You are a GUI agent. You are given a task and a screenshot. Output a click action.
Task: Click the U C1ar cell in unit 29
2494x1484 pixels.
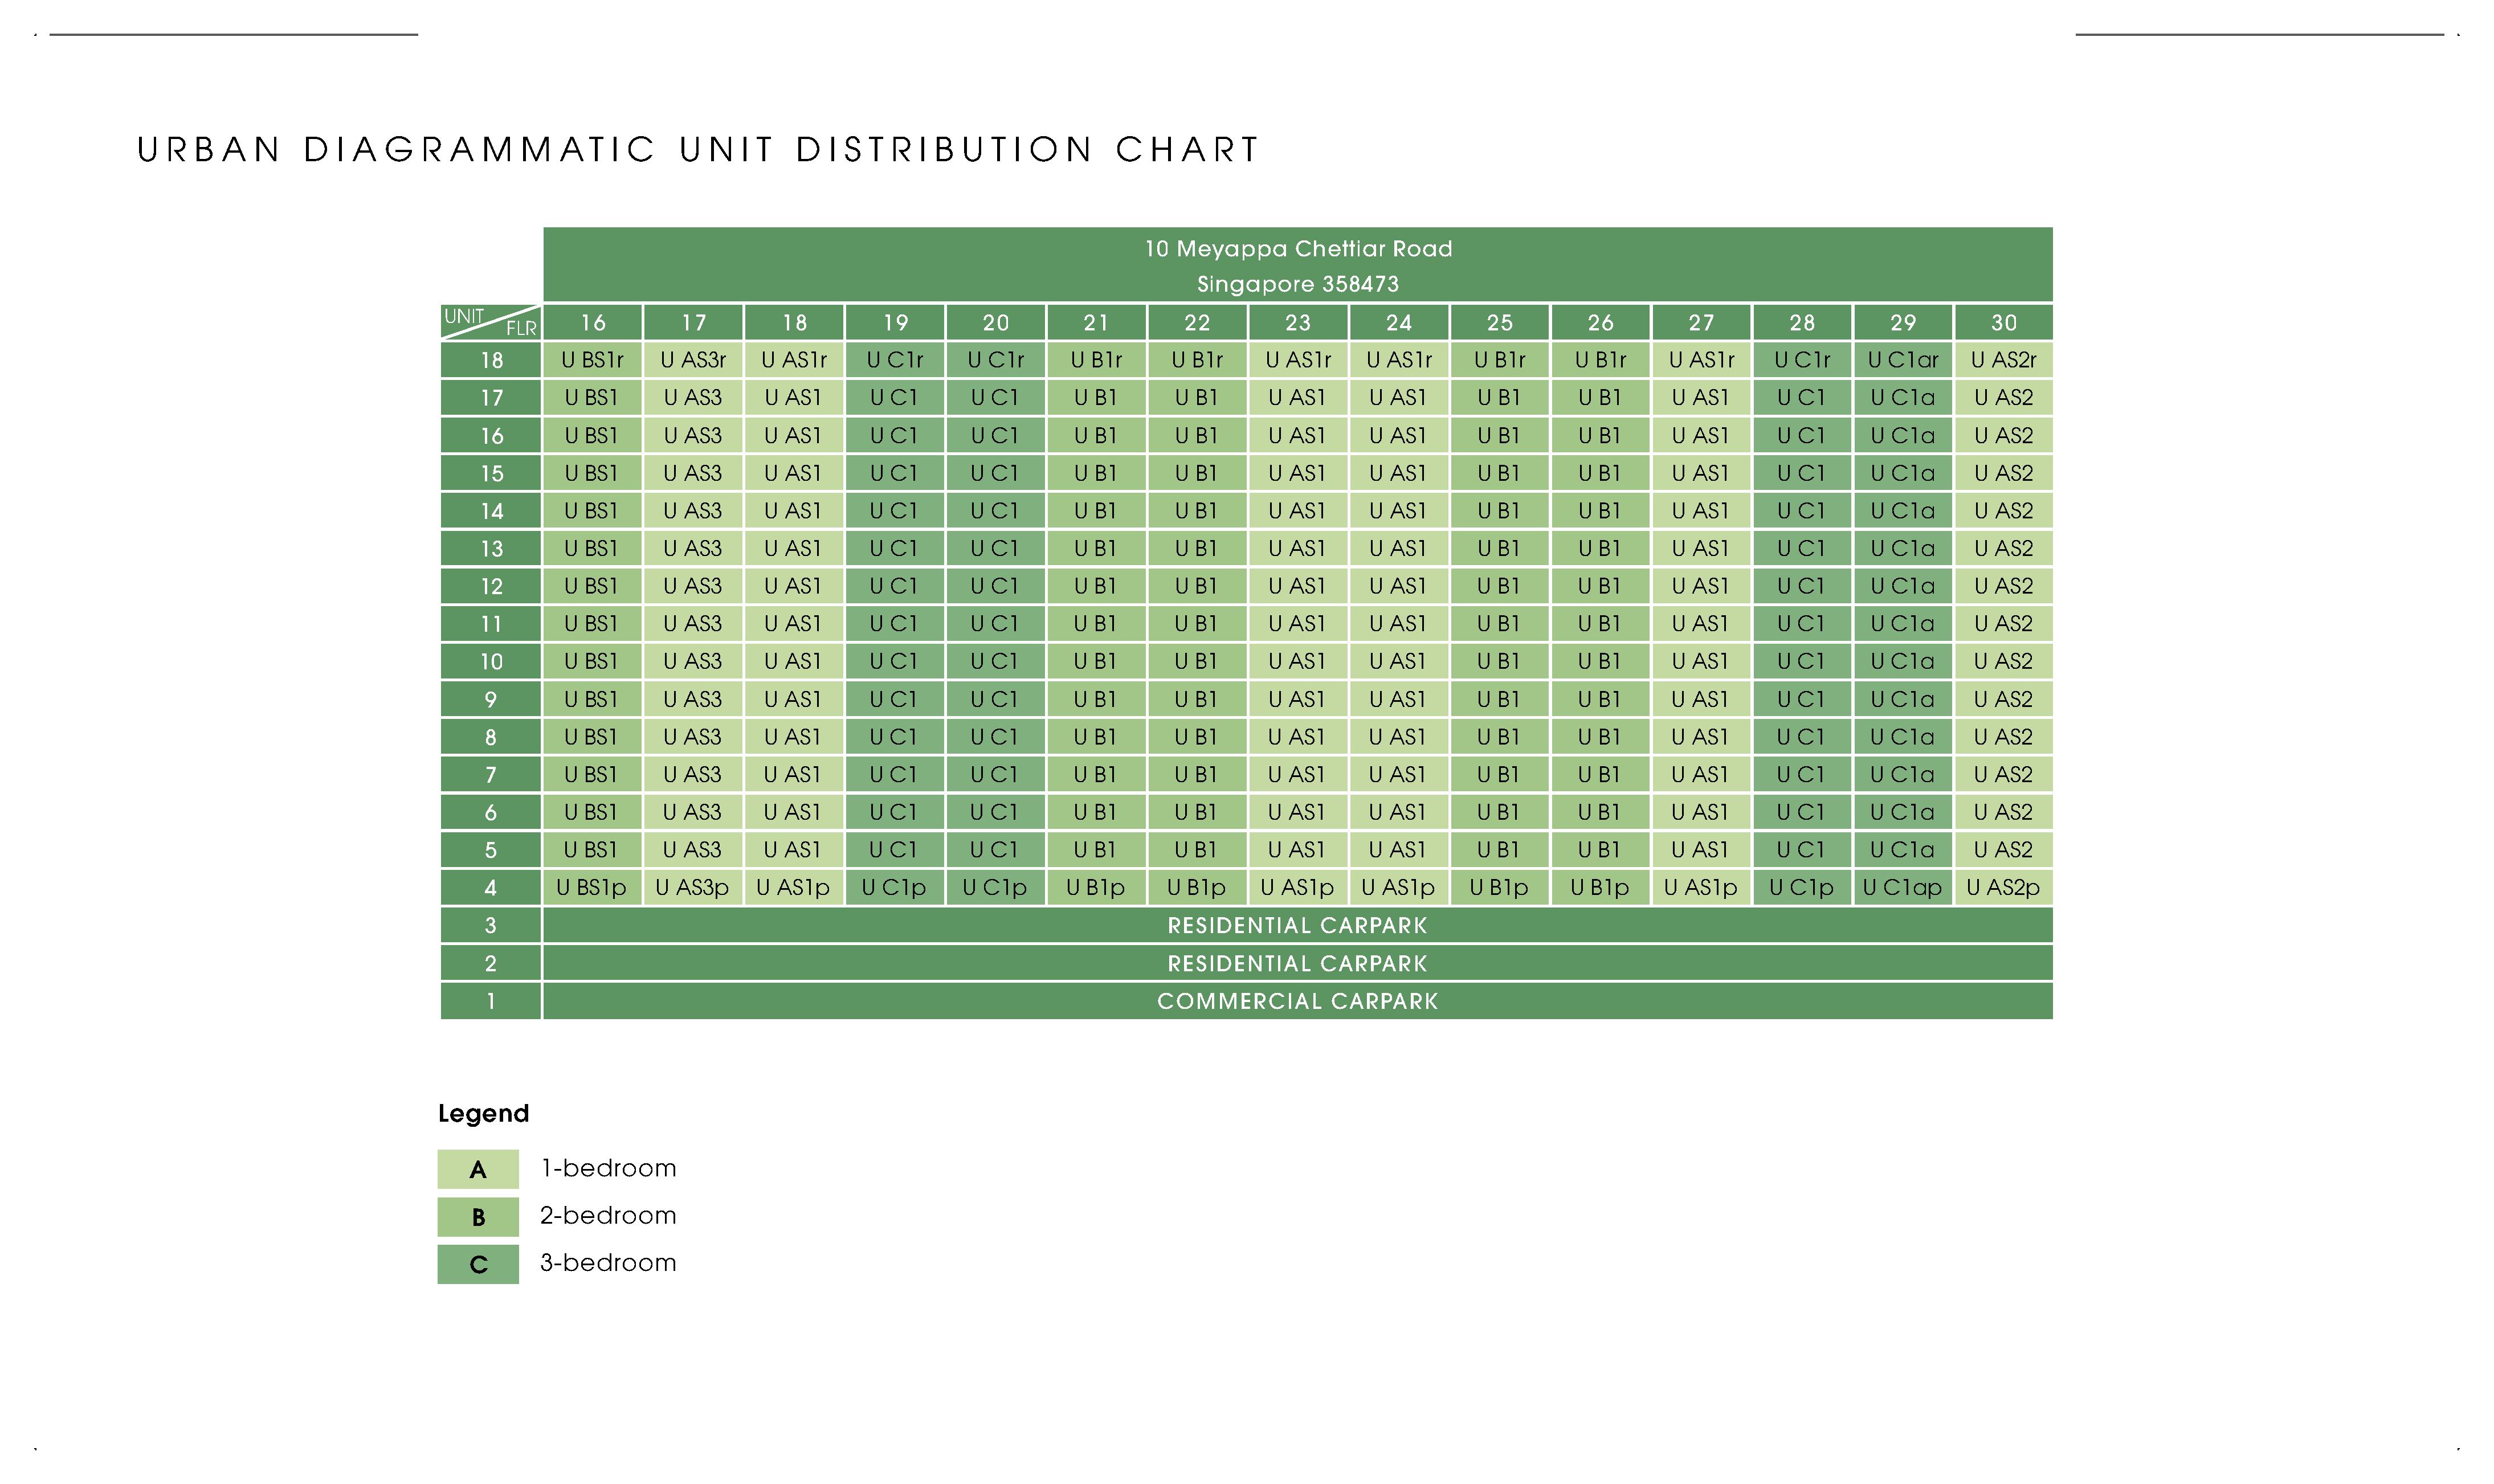pos(1902,360)
